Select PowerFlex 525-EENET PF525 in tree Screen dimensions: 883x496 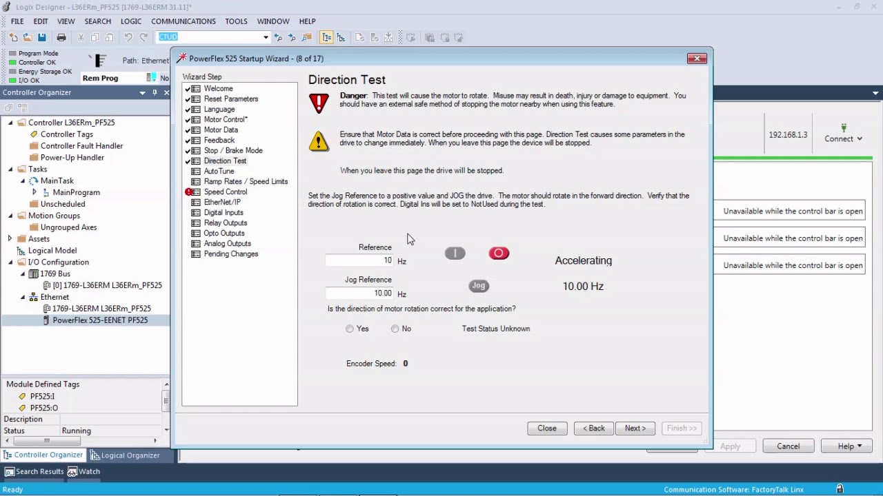(x=100, y=320)
